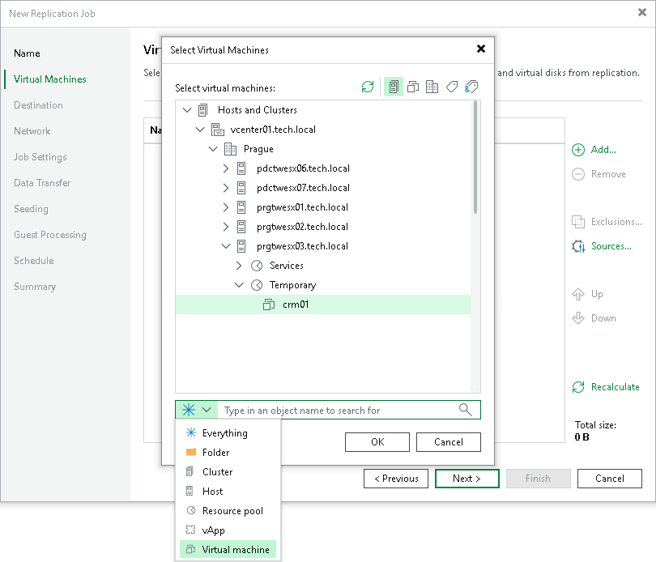Click the Down arrow button
The height and width of the screenshot is (562, 656).
(x=594, y=318)
